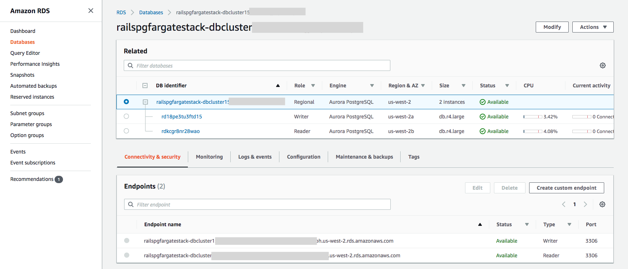Open Snapshots in the sidebar
Image resolution: width=628 pixels, height=269 pixels.
point(22,75)
